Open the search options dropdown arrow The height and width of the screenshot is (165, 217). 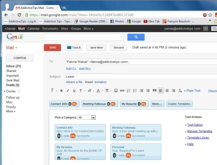pyautogui.click(x=121, y=37)
